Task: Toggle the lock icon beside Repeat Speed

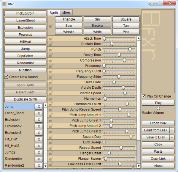Action: click(51, 148)
